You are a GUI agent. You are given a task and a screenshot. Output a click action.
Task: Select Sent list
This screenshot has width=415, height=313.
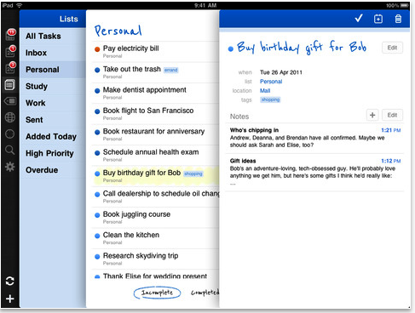[53, 120]
